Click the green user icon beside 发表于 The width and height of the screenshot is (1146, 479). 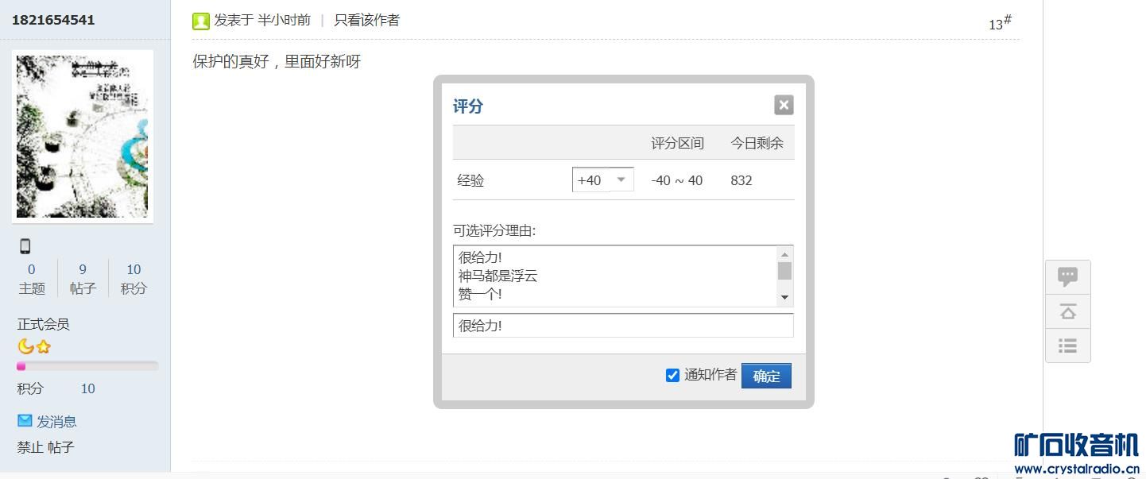click(x=201, y=21)
